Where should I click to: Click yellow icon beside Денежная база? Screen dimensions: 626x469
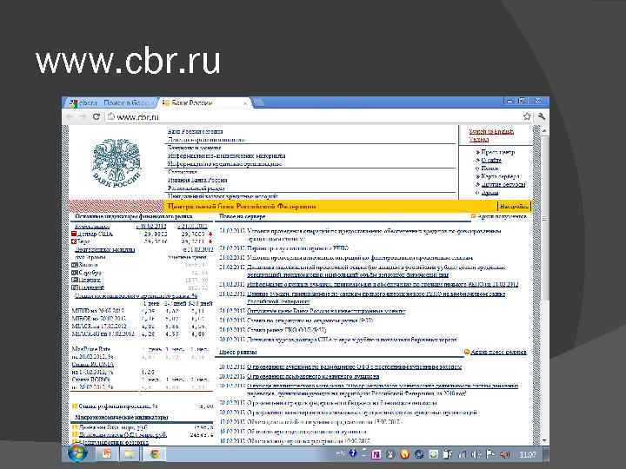75,427
